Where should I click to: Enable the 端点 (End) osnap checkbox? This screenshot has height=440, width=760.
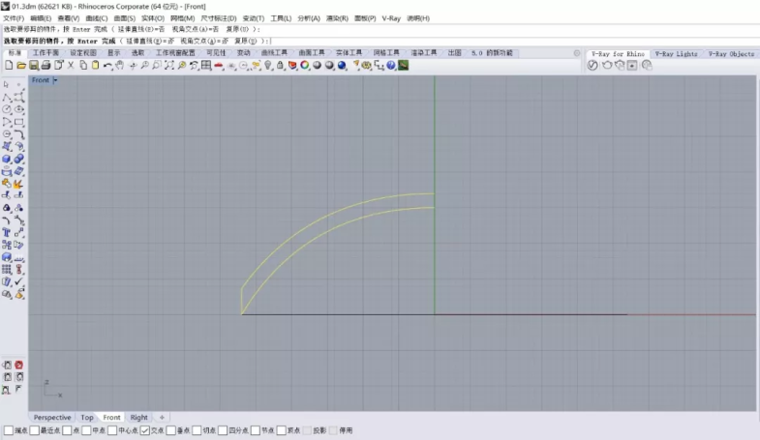tap(8, 430)
